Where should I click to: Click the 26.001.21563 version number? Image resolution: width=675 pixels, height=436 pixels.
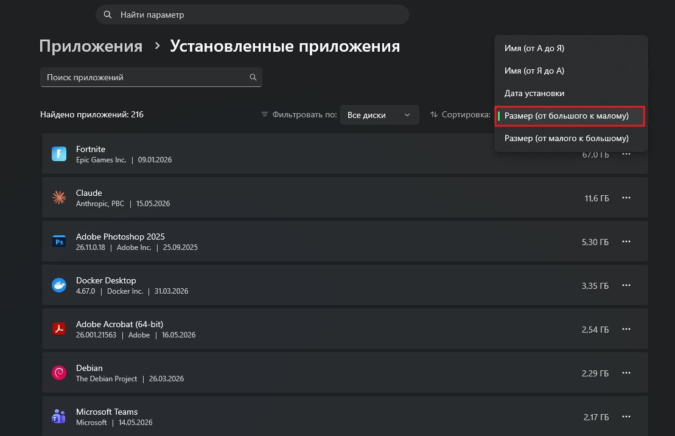(x=96, y=335)
